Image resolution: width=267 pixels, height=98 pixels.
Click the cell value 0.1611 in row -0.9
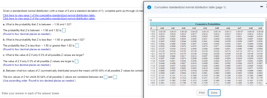click(260, 83)
